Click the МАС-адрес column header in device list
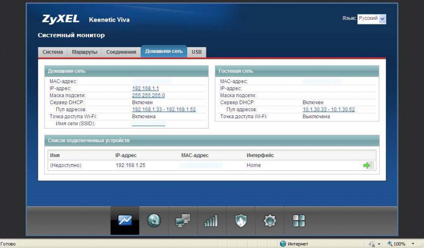 (195, 156)
